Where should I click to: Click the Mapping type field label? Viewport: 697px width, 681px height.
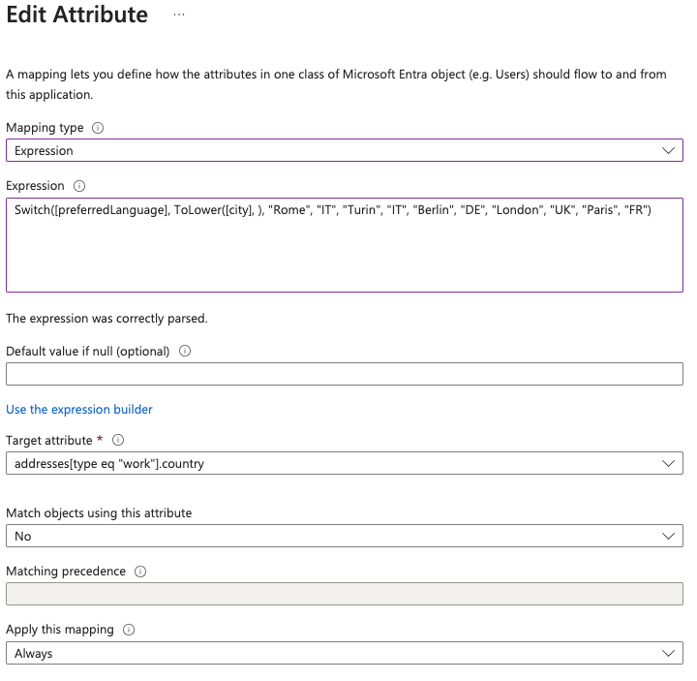point(45,128)
